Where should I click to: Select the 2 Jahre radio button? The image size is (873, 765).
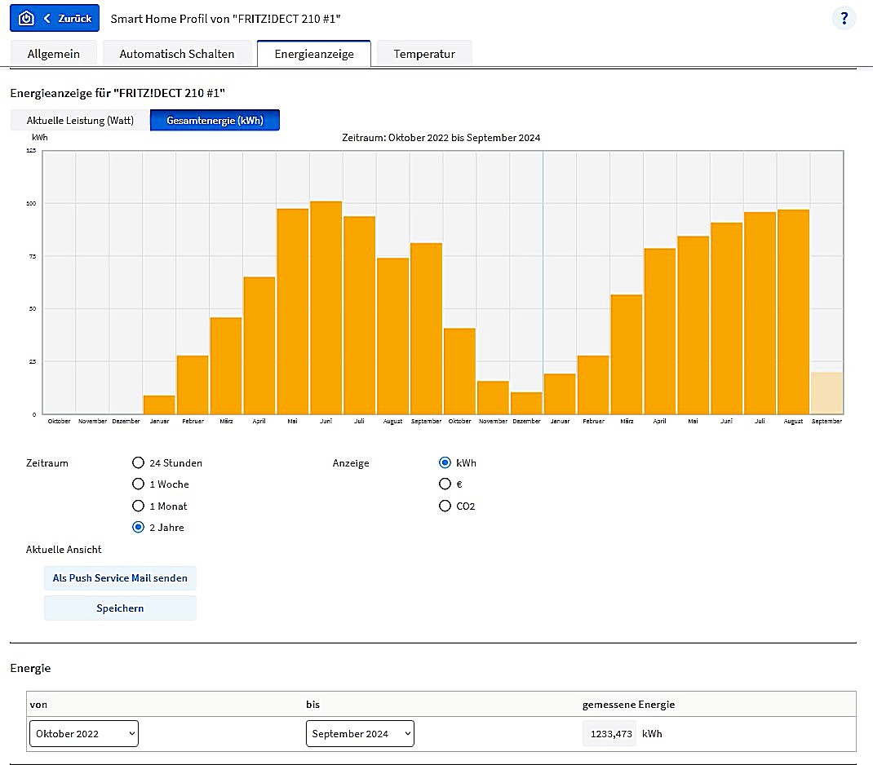[x=138, y=527]
